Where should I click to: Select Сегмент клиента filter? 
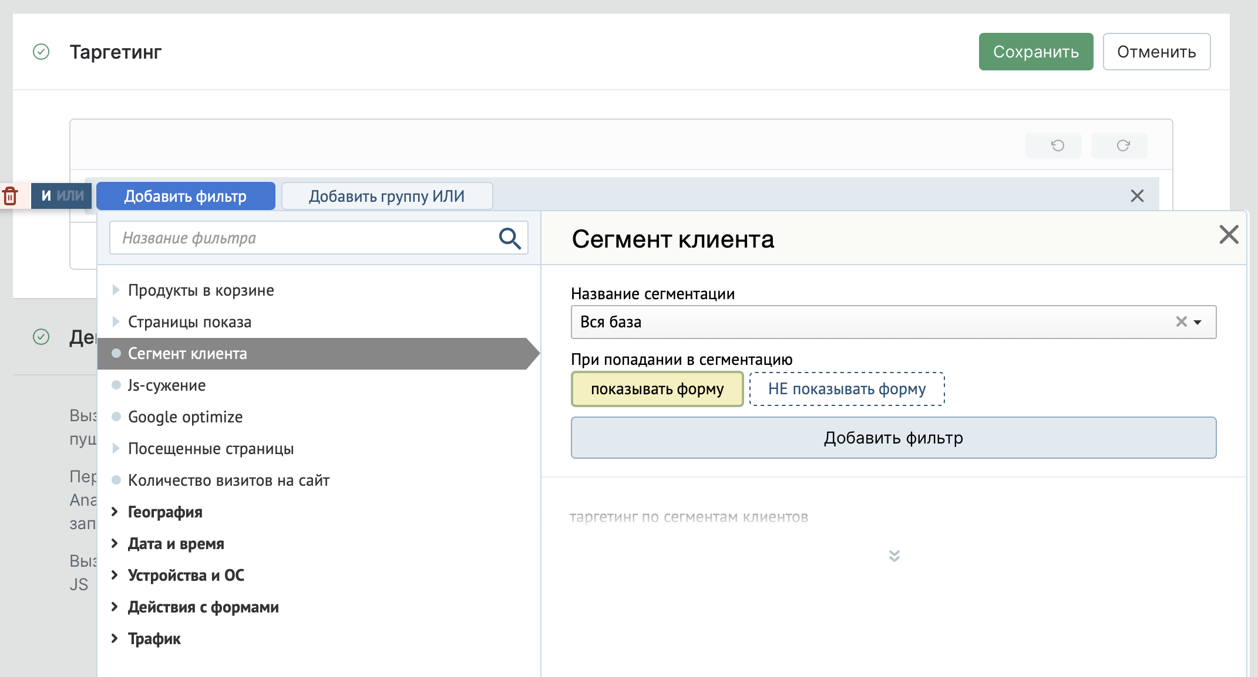(x=318, y=354)
